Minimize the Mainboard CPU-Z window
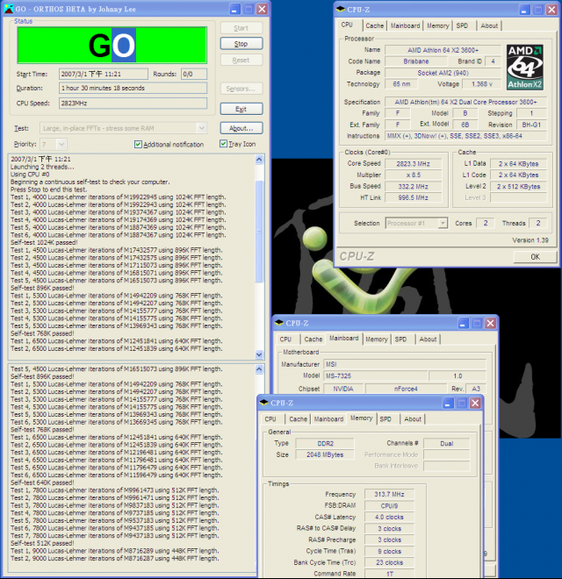Image resolution: width=562 pixels, height=579 pixels. coord(463,324)
